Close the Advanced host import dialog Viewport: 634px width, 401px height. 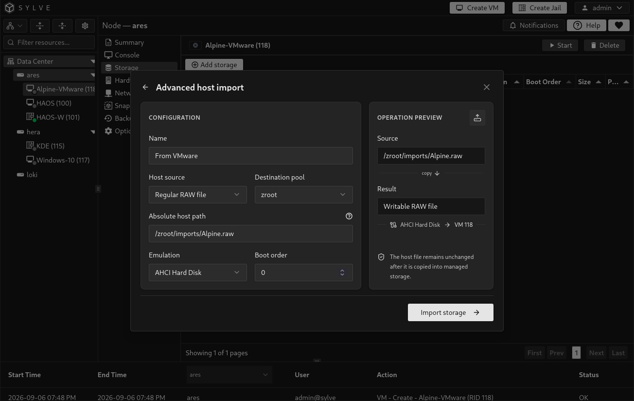point(487,87)
